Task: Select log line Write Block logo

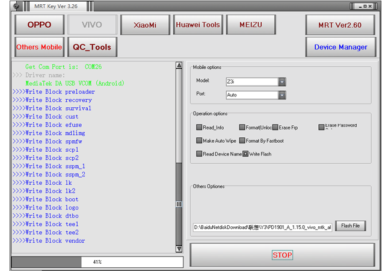Action: point(45,207)
